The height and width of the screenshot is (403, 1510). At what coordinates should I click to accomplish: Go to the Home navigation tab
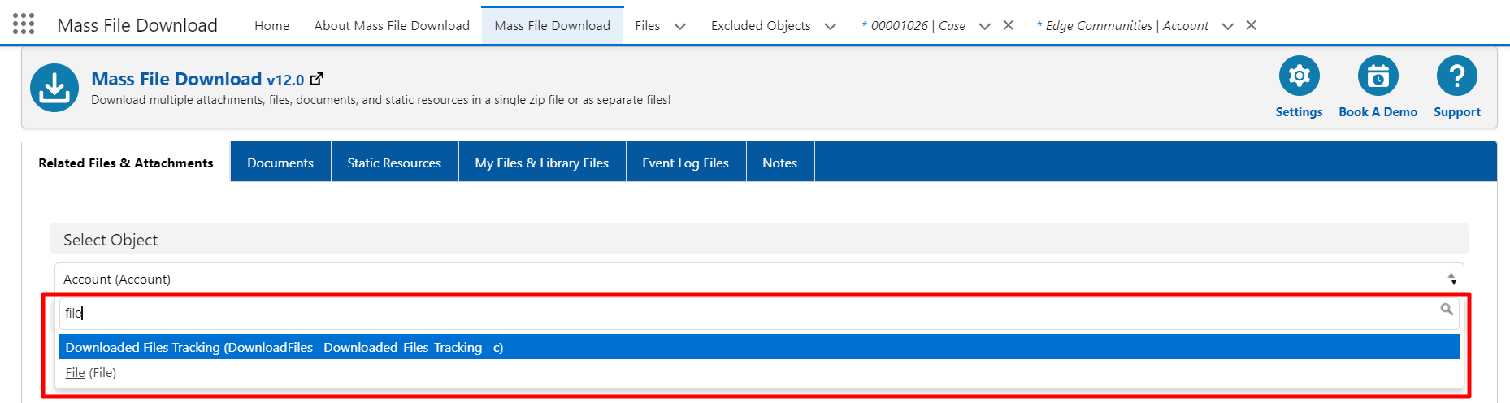pyautogui.click(x=271, y=25)
